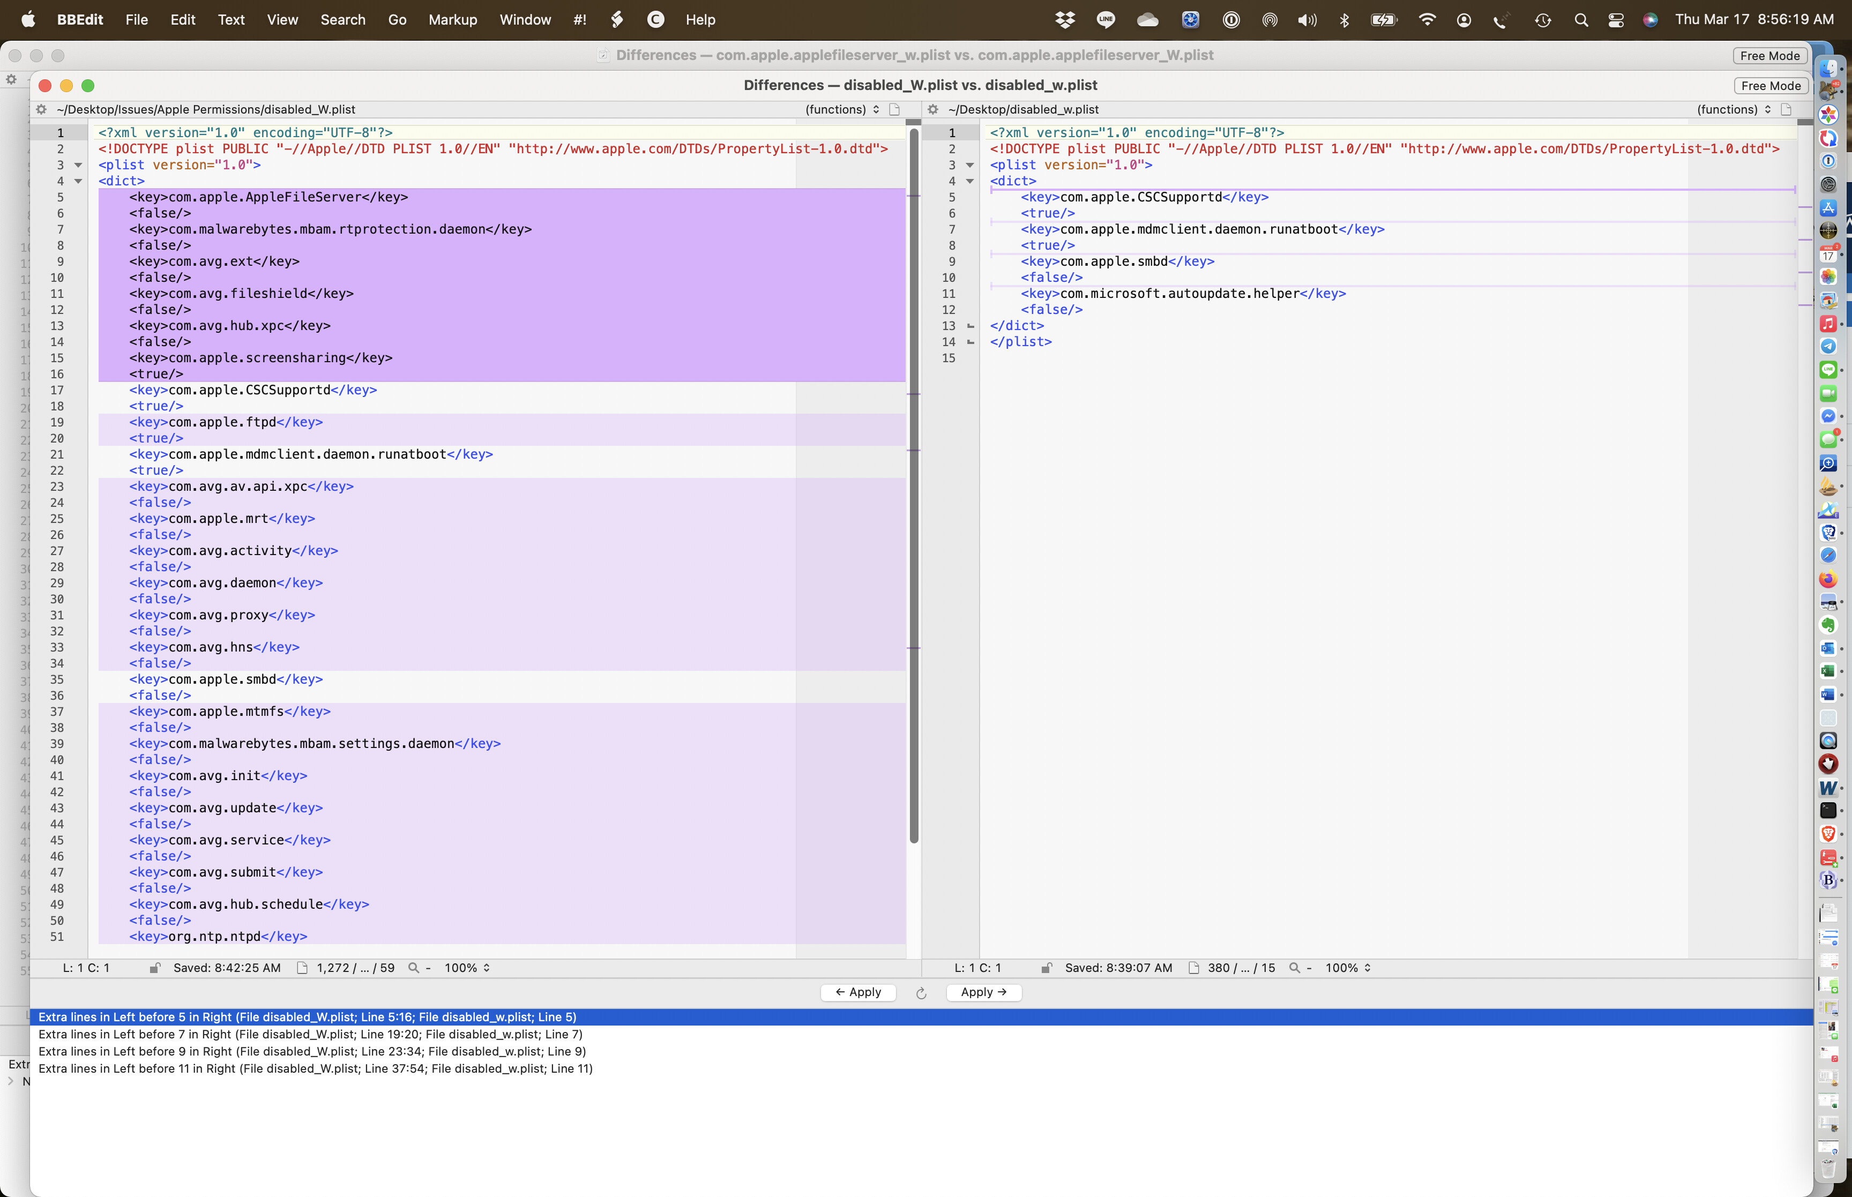Select the 'Extra lines in Left before 11' difference
The width and height of the screenshot is (1852, 1197).
click(x=921, y=1068)
